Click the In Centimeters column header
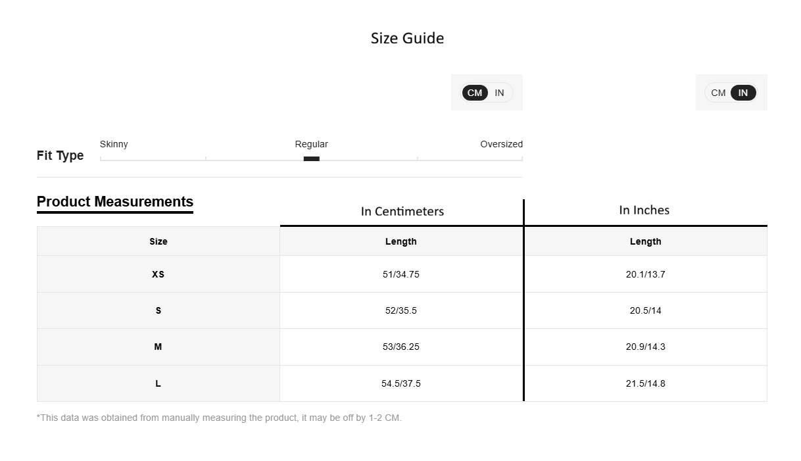This screenshot has width=801, height=461. tap(402, 211)
